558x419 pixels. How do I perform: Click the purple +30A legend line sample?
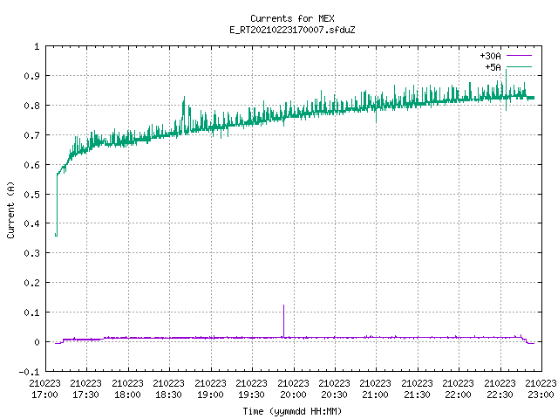point(519,56)
